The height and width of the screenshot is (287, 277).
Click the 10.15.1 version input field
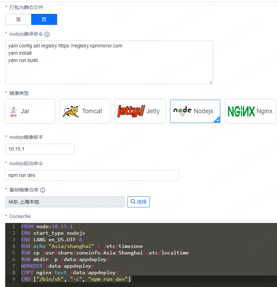click(x=39, y=149)
